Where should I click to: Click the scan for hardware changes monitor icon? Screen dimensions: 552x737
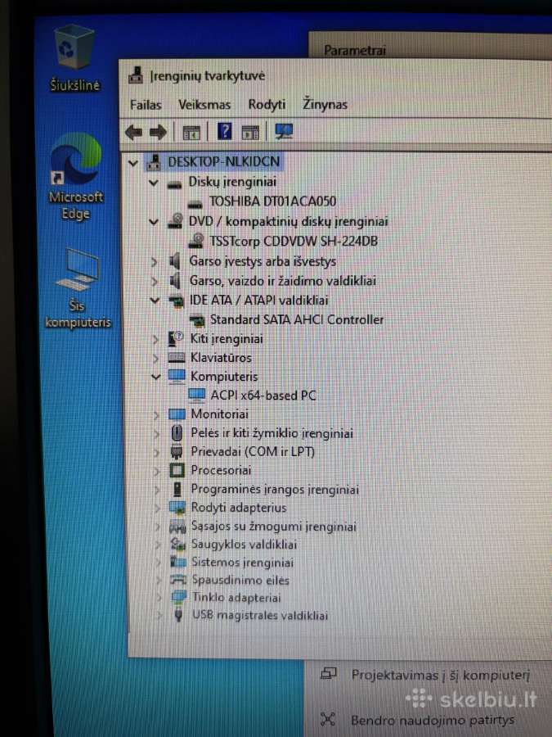[284, 132]
